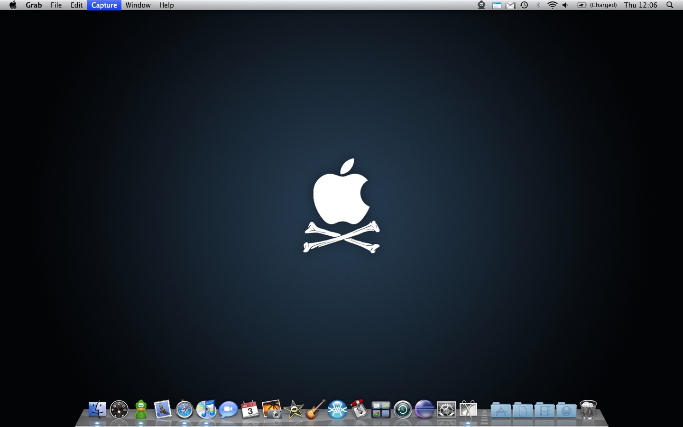Screen dimensions: 683x427
Task: Open Spotlight search magnifier
Action: click(x=670, y=5)
